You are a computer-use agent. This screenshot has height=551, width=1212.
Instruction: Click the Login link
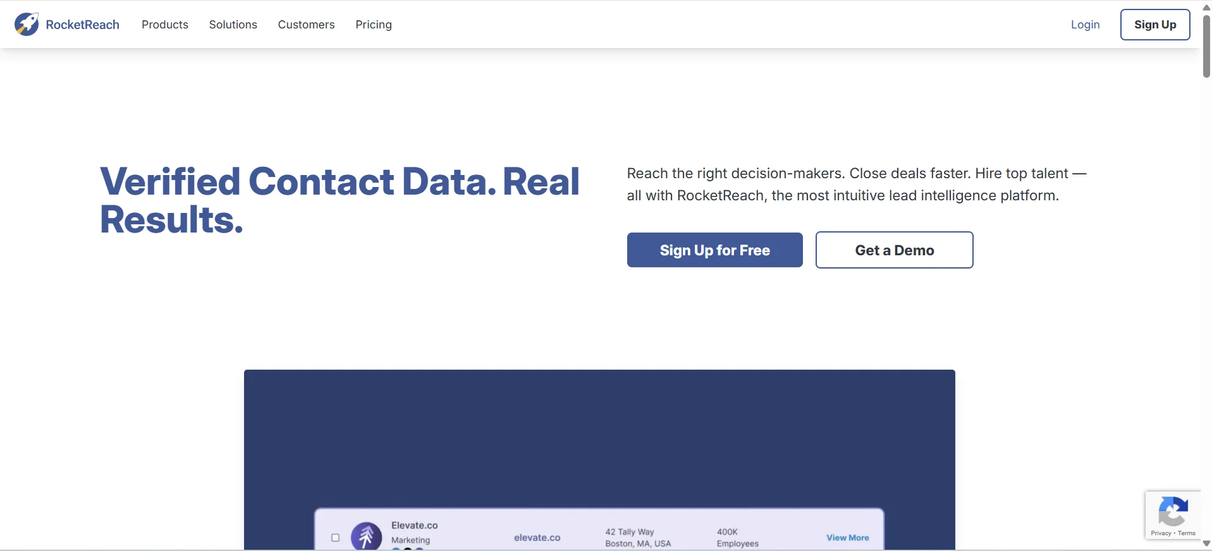pyautogui.click(x=1085, y=25)
